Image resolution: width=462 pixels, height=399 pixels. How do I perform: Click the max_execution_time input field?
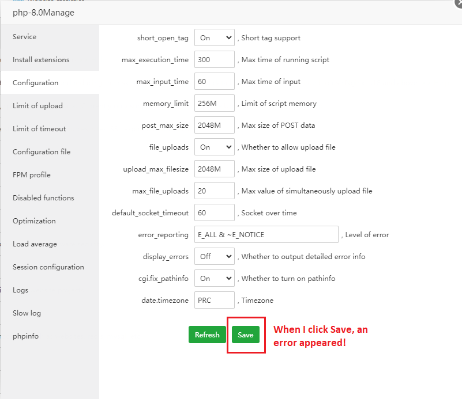pyautogui.click(x=214, y=60)
